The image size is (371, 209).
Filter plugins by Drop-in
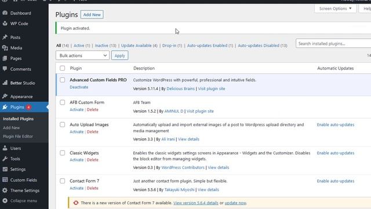pyautogui.click(x=169, y=45)
